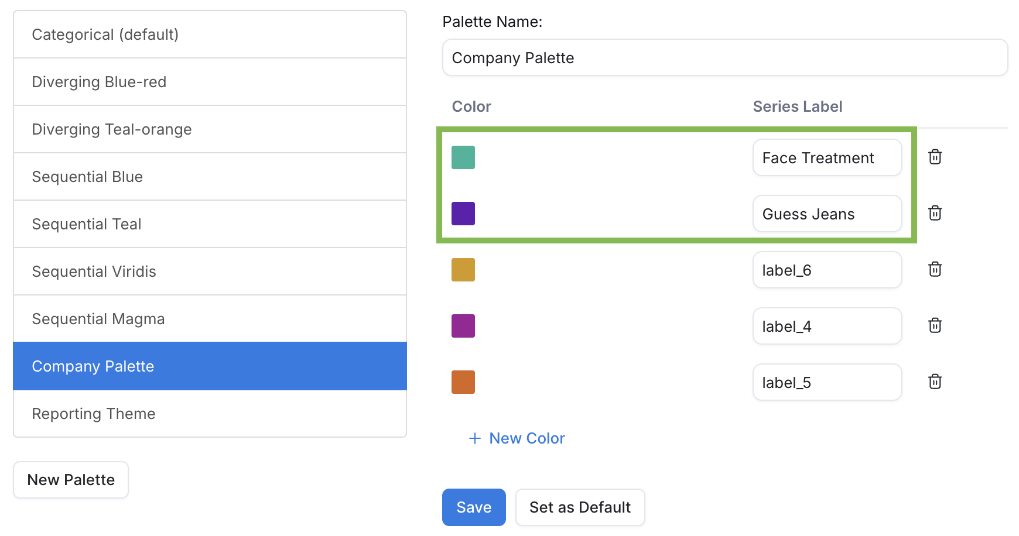Edit the Palette Name field
This screenshot has width=1019, height=536.
click(x=724, y=57)
